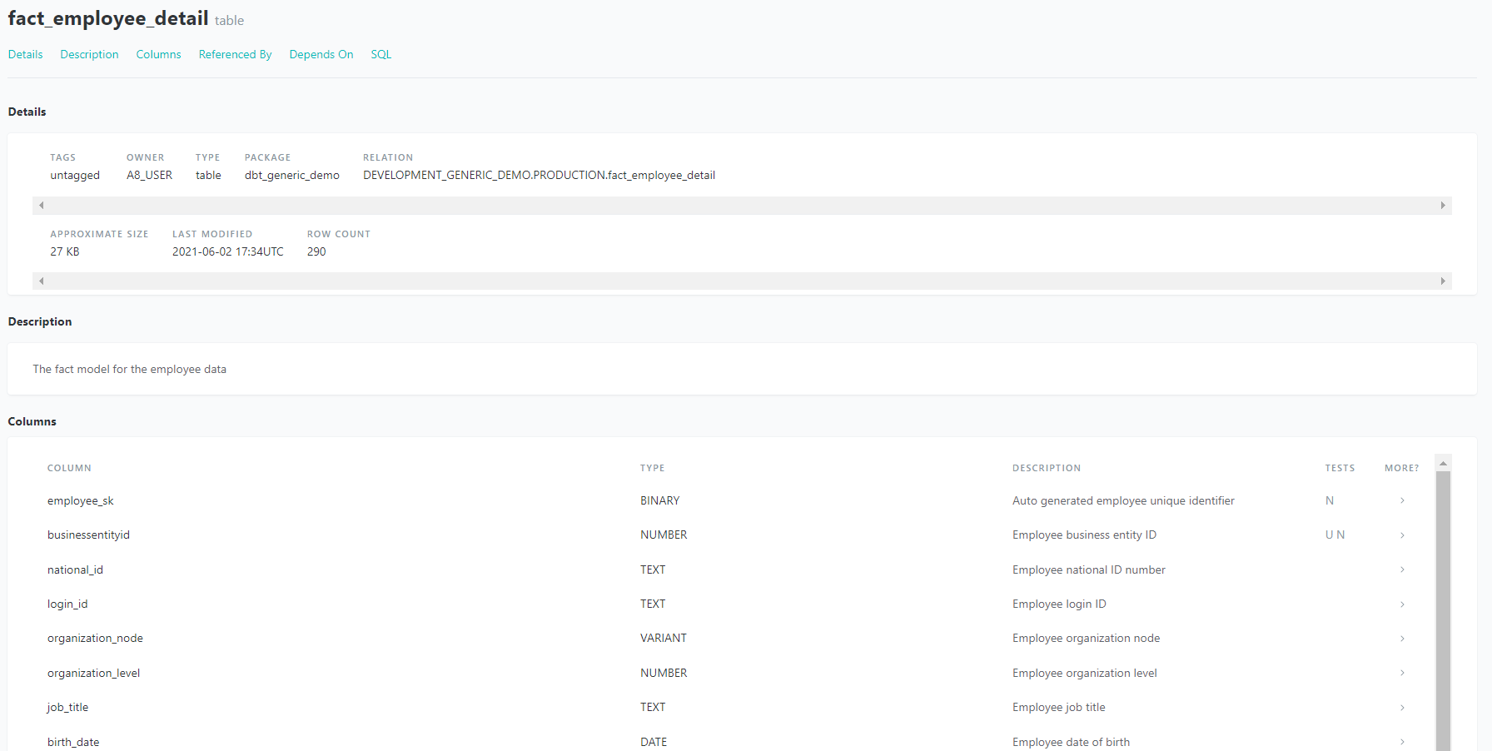Expand the businessentityid row chevron

tap(1402, 535)
